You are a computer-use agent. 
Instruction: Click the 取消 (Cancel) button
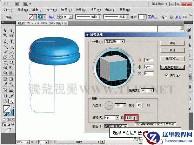173,50
